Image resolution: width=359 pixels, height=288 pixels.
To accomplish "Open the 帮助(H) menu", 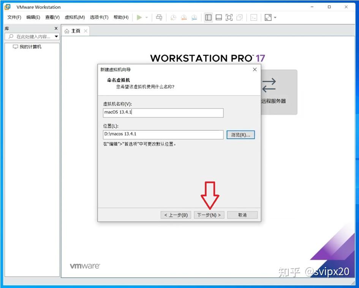I will [x=121, y=17].
